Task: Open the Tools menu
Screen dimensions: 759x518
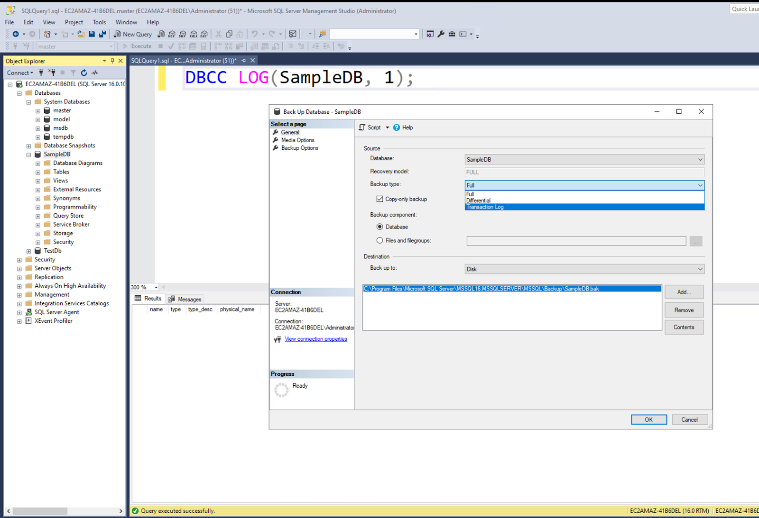Action: pyautogui.click(x=99, y=22)
